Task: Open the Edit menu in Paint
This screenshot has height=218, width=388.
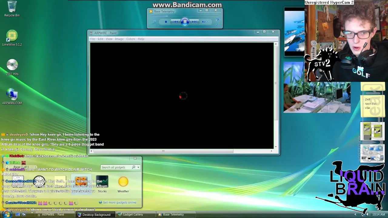Action: click(100, 39)
